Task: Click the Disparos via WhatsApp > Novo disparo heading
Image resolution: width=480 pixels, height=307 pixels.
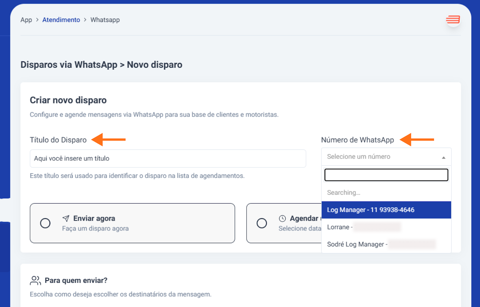Action: tap(101, 65)
